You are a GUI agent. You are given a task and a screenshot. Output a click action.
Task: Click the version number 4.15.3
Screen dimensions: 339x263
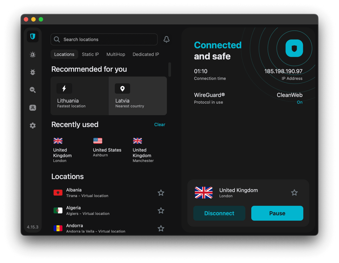[x=33, y=227]
